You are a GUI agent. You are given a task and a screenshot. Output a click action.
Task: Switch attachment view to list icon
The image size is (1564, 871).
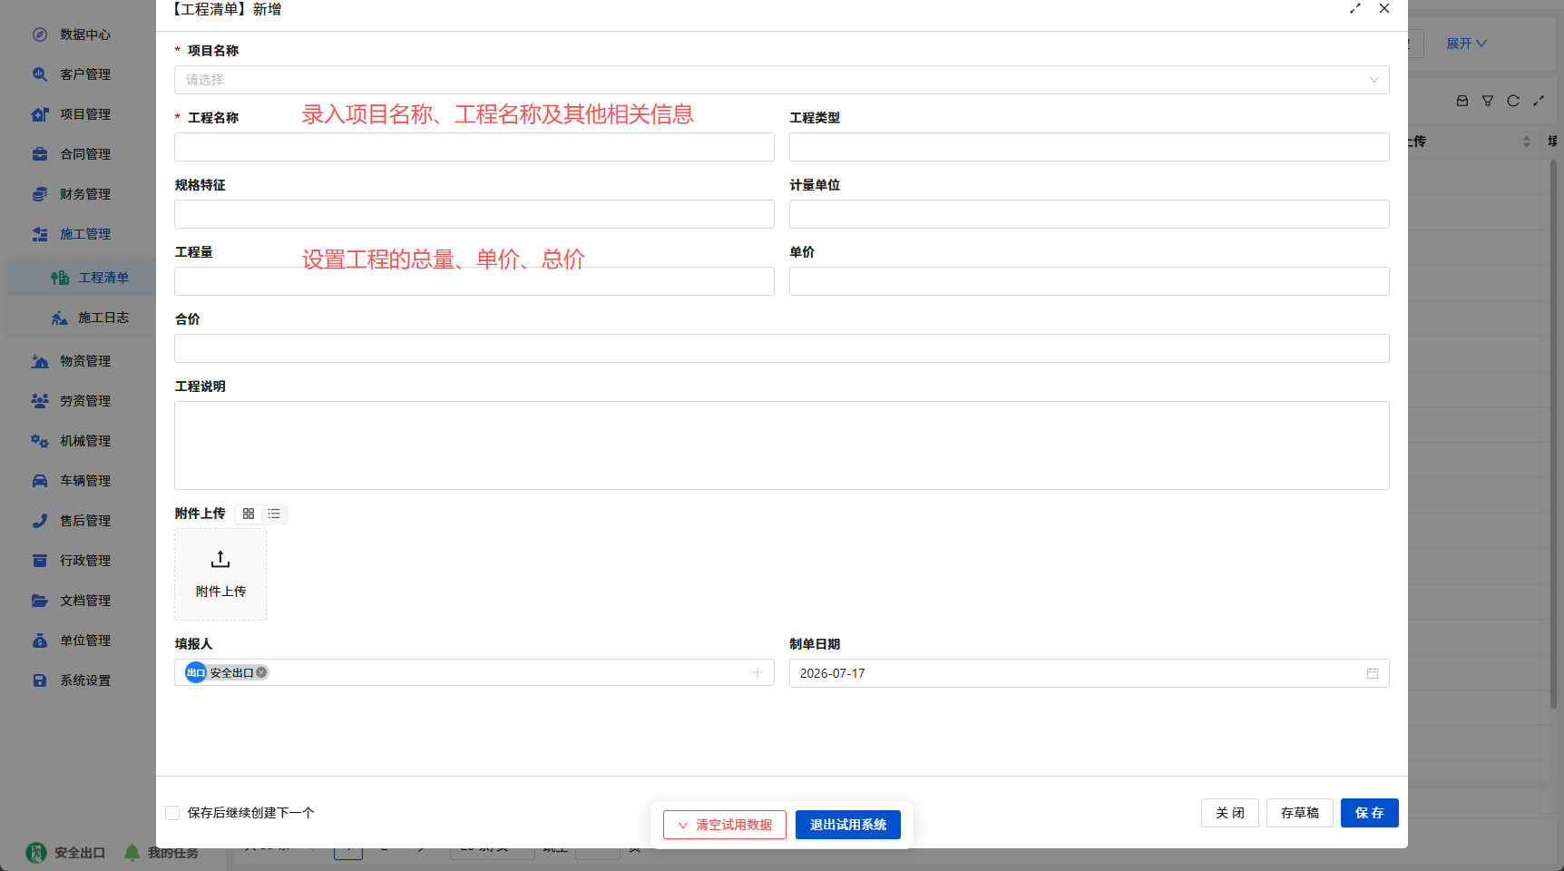coord(274,514)
